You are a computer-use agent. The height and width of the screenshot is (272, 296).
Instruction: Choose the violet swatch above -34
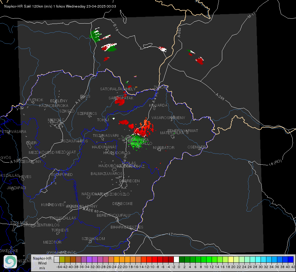click(x=89, y=259)
